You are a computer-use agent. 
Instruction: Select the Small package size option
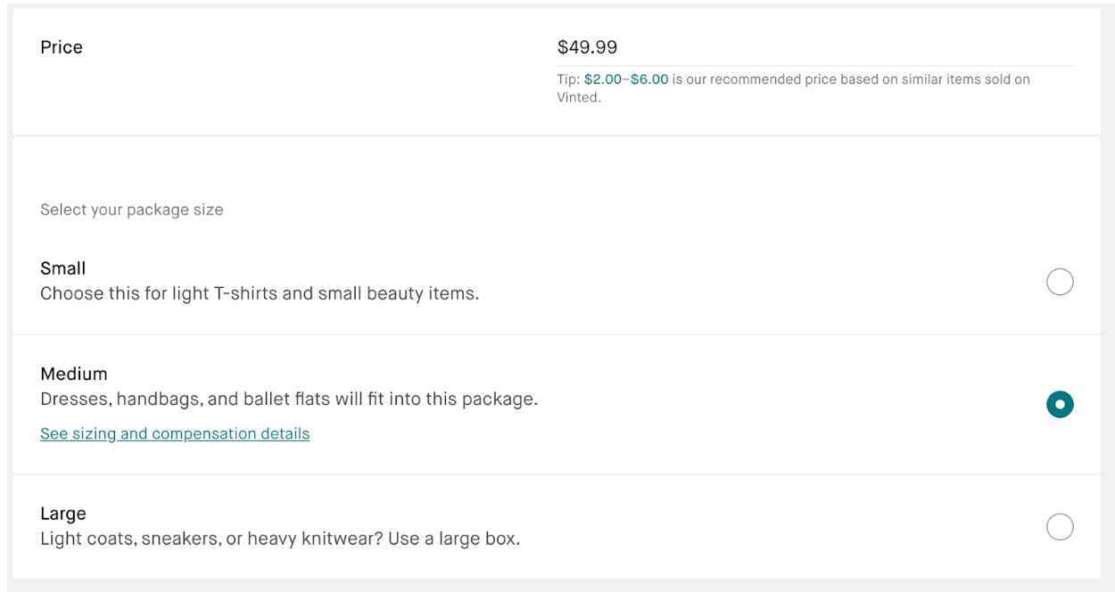(1060, 282)
